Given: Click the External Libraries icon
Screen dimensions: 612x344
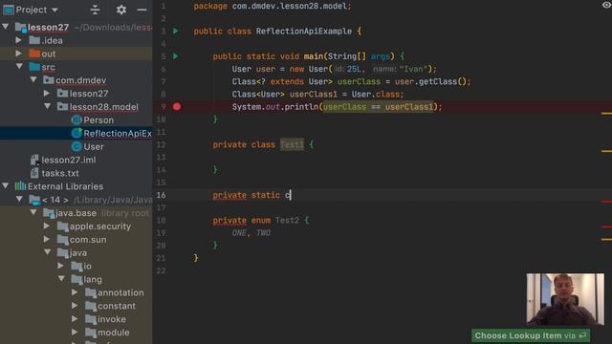Looking at the screenshot, I should pos(20,186).
